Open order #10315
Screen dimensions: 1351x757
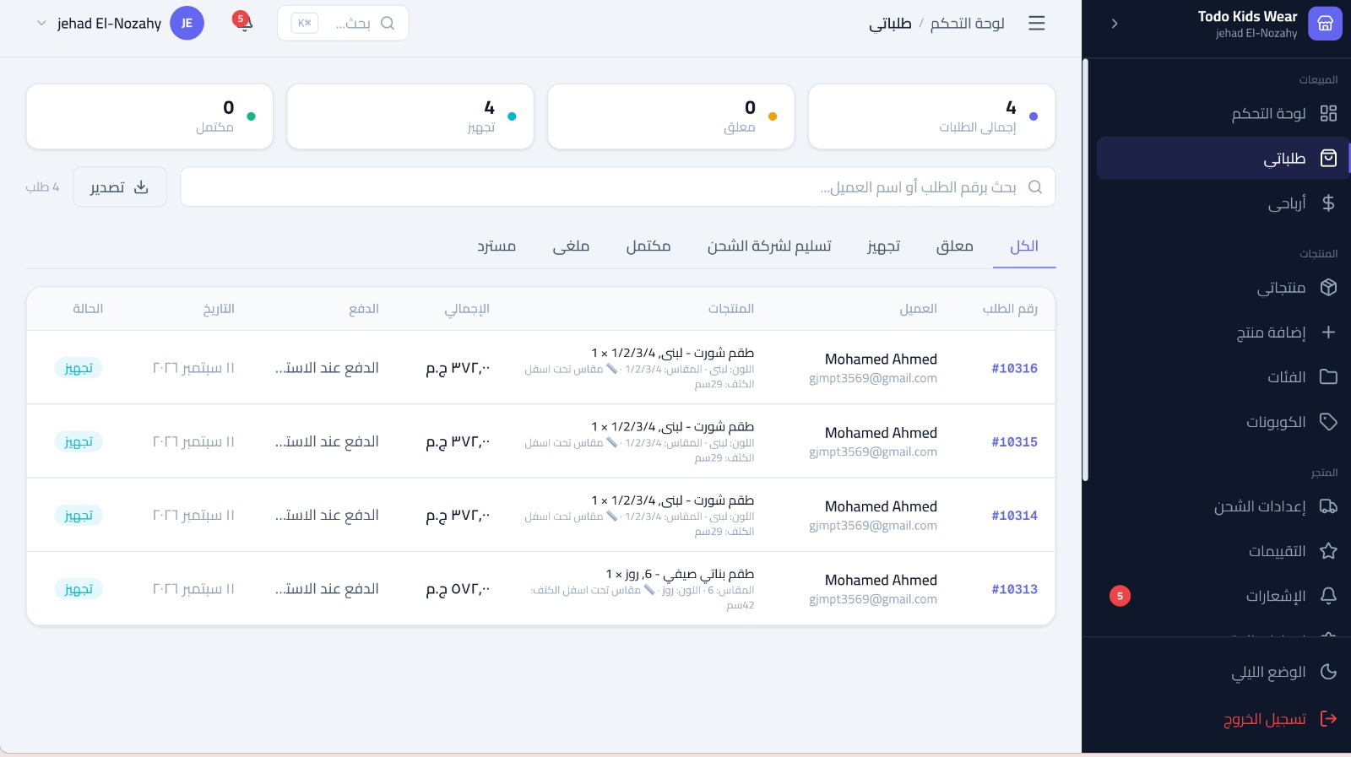click(1014, 441)
